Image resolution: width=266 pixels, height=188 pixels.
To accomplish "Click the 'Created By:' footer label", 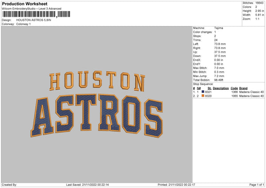I will pos(9,185).
